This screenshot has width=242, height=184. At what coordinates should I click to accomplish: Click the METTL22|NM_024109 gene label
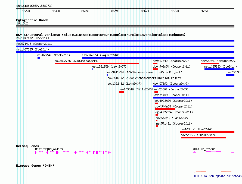[x=49, y=149]
